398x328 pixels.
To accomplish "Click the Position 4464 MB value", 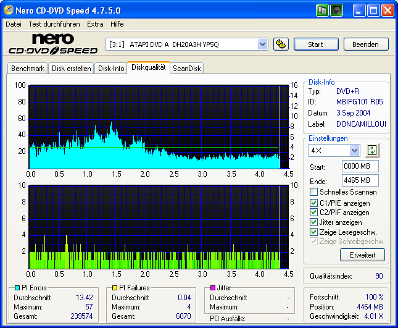I will [x=370, y=307].
